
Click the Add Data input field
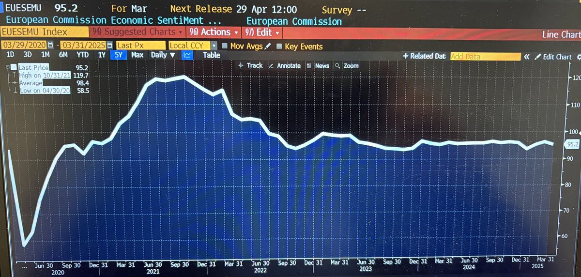(485, 57)
